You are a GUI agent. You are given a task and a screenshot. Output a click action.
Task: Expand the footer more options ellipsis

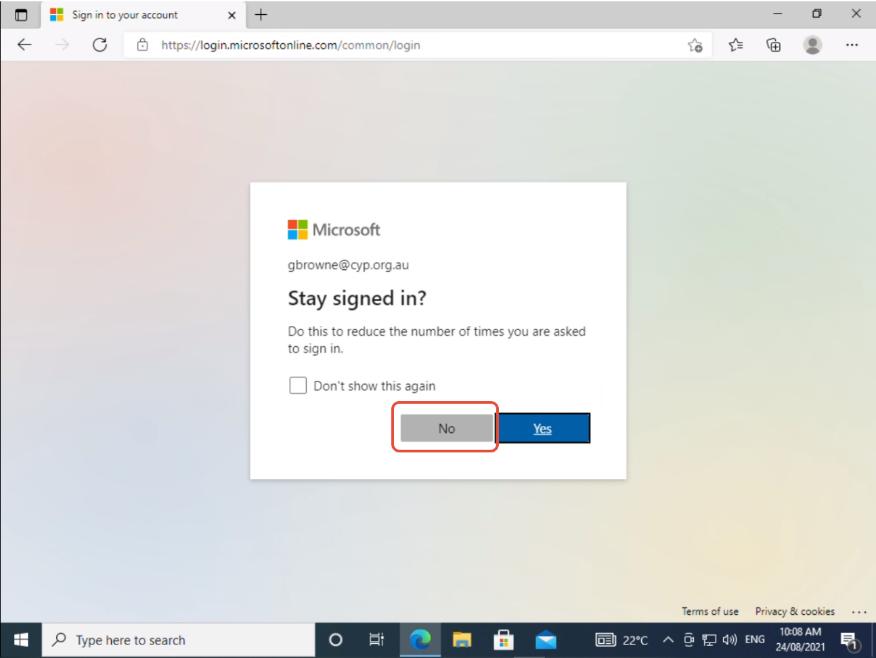(x=859, y=611)
